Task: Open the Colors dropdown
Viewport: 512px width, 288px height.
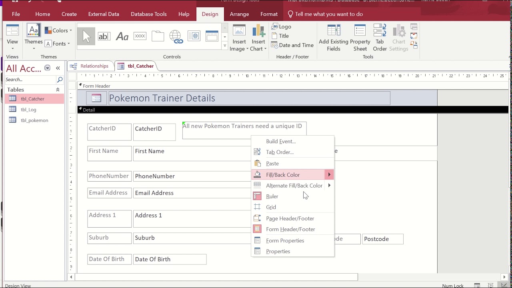Action: [58, 30]
